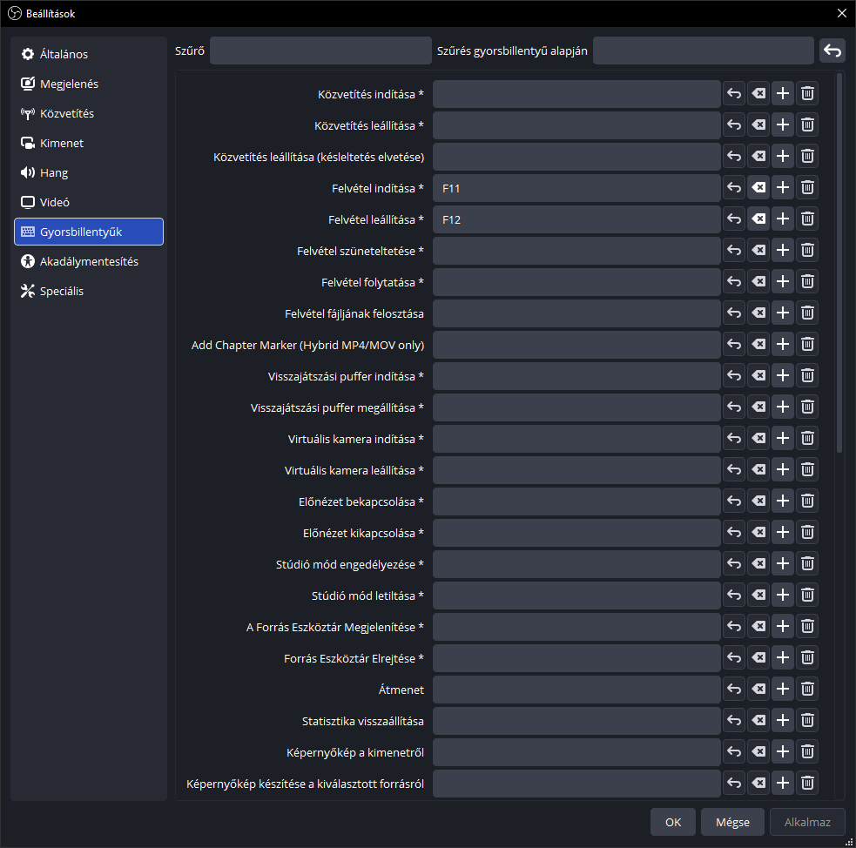Click the revert arrow beside the filter fields

pyautogui.click(x=832, y=50)
